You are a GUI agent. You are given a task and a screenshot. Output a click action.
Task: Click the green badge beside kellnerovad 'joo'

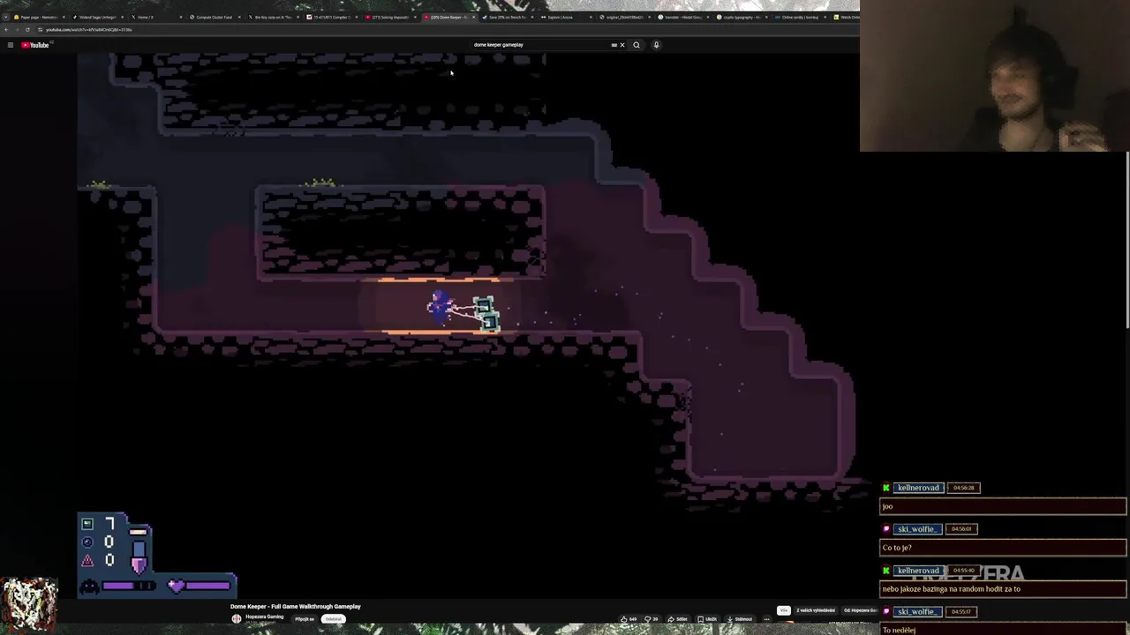click(x=886, y=488)
